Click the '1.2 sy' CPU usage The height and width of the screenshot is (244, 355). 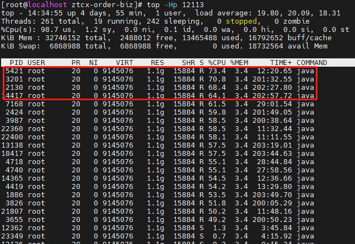point(100,30)
